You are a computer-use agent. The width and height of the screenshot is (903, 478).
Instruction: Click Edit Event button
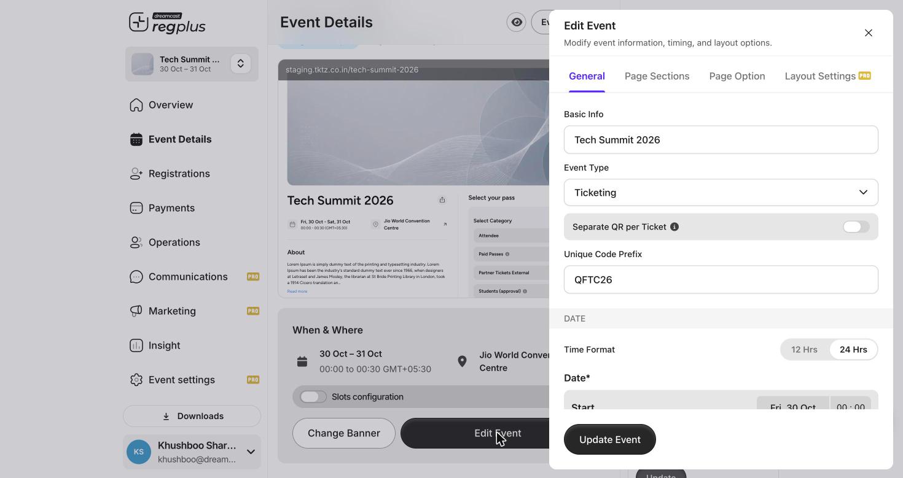click(x=475, y=433)
